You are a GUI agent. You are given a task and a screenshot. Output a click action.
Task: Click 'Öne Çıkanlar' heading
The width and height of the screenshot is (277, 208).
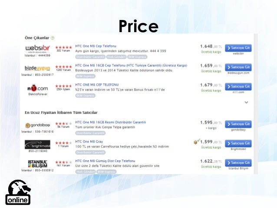[37, 38]
